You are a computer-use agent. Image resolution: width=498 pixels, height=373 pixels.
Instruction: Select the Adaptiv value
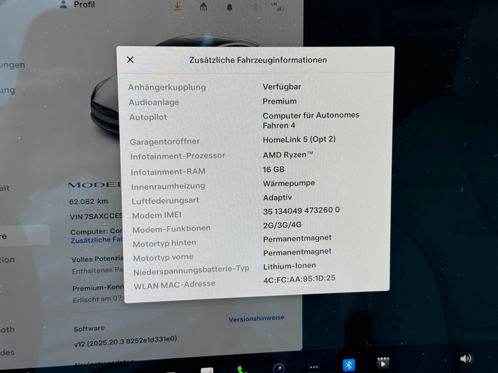pyautogui.click(x=277, y=197)
